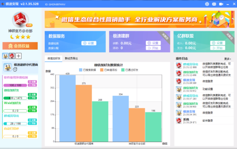Click 开始 in 极速建群 card
The image size is (237, 149).
pyautogui.click(x=153, y=48)
